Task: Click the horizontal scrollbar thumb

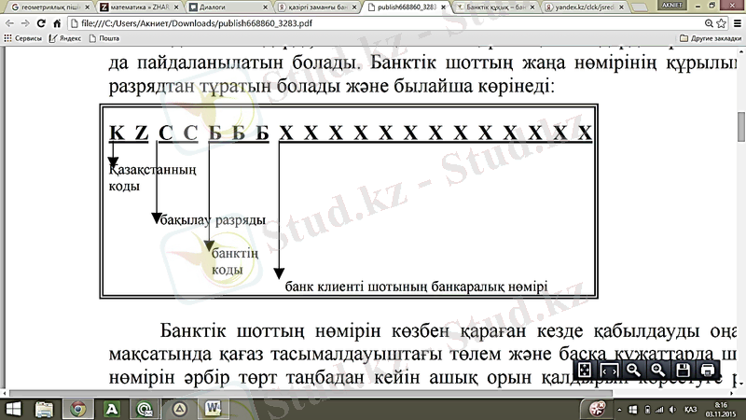Action: point(310,393)
